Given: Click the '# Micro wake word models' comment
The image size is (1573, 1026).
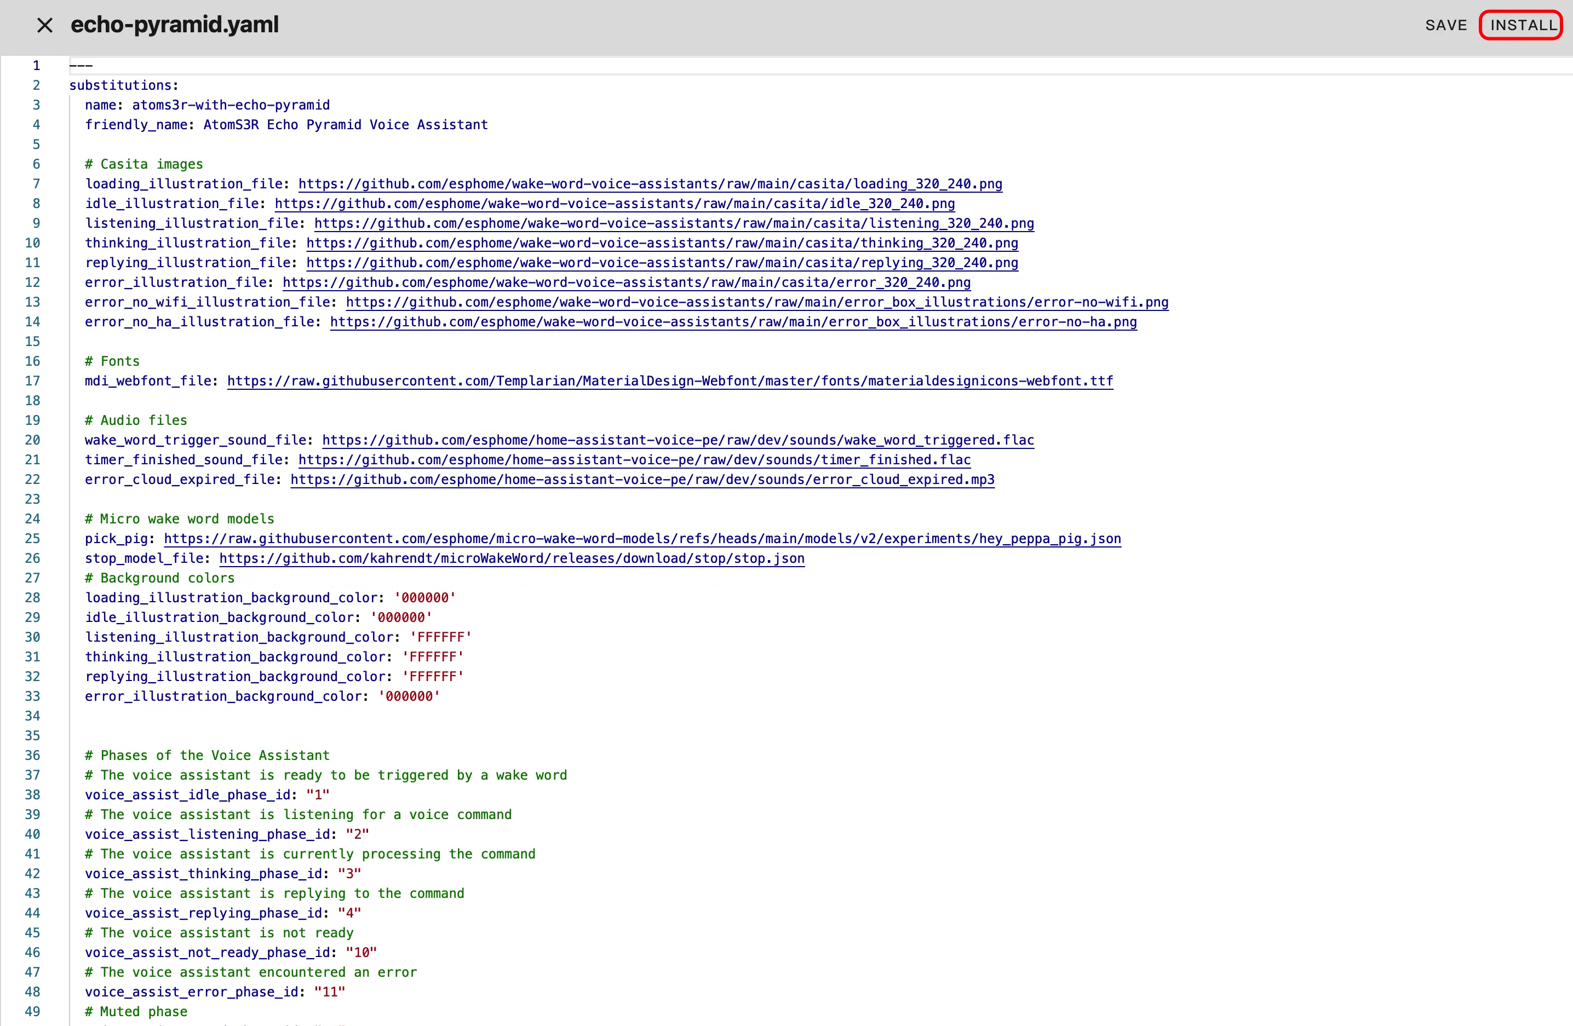Looking at the screenshot, I should [x=179, y=518].
